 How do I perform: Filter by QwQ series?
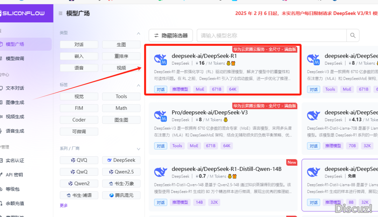(x=79, y=172)
